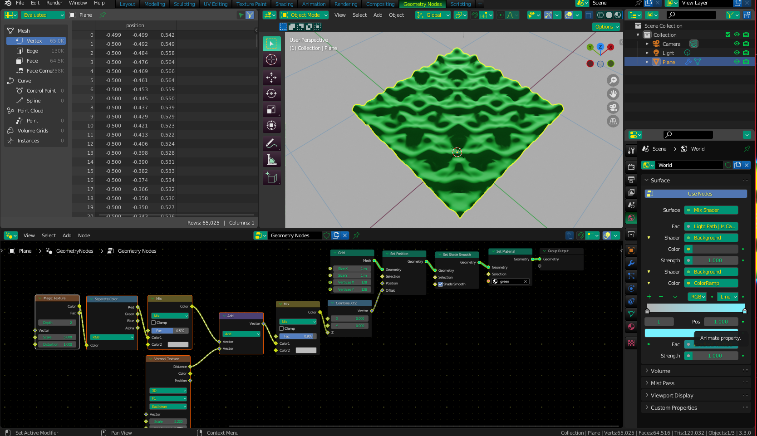757x436 pixels.
Task: Hide the Light with its eye icon
Action: [737, 53]
